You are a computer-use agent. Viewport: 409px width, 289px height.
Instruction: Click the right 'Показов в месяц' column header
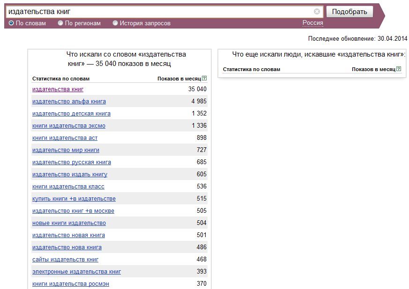[x=373, y=69]
